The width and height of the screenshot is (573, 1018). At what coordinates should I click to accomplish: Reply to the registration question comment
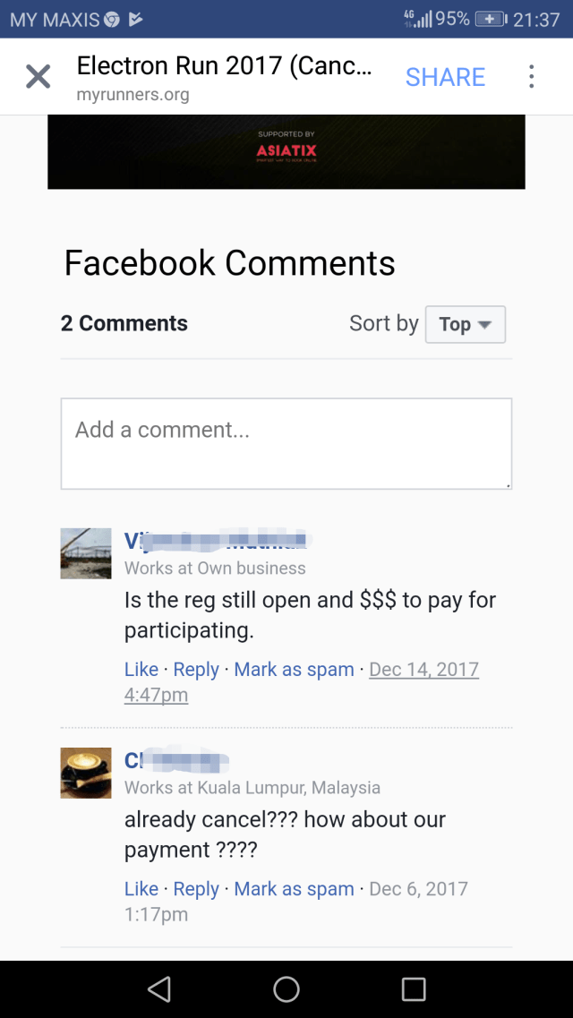pos(196,670)
